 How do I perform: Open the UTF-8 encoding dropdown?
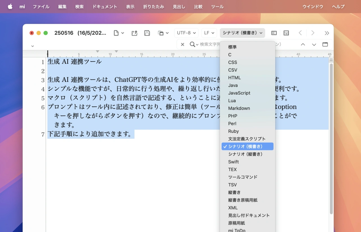(186, 33)
